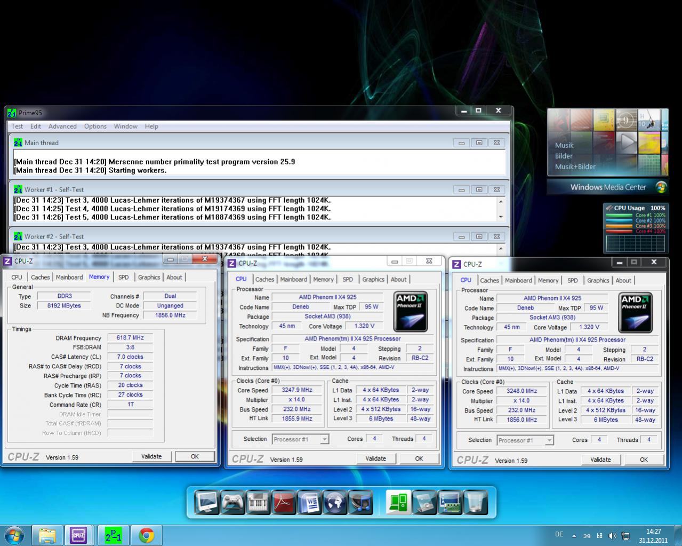Viewport: 682px width, 546px height.
Task: Click the volume speaker icon in system tray
Action: [612, 535]
